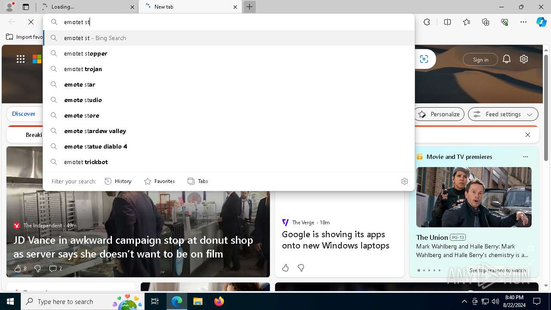This screenshot has height=310, width=551.
Task: Open the Movie and TV premieres options
Action: tap(525, 157)
